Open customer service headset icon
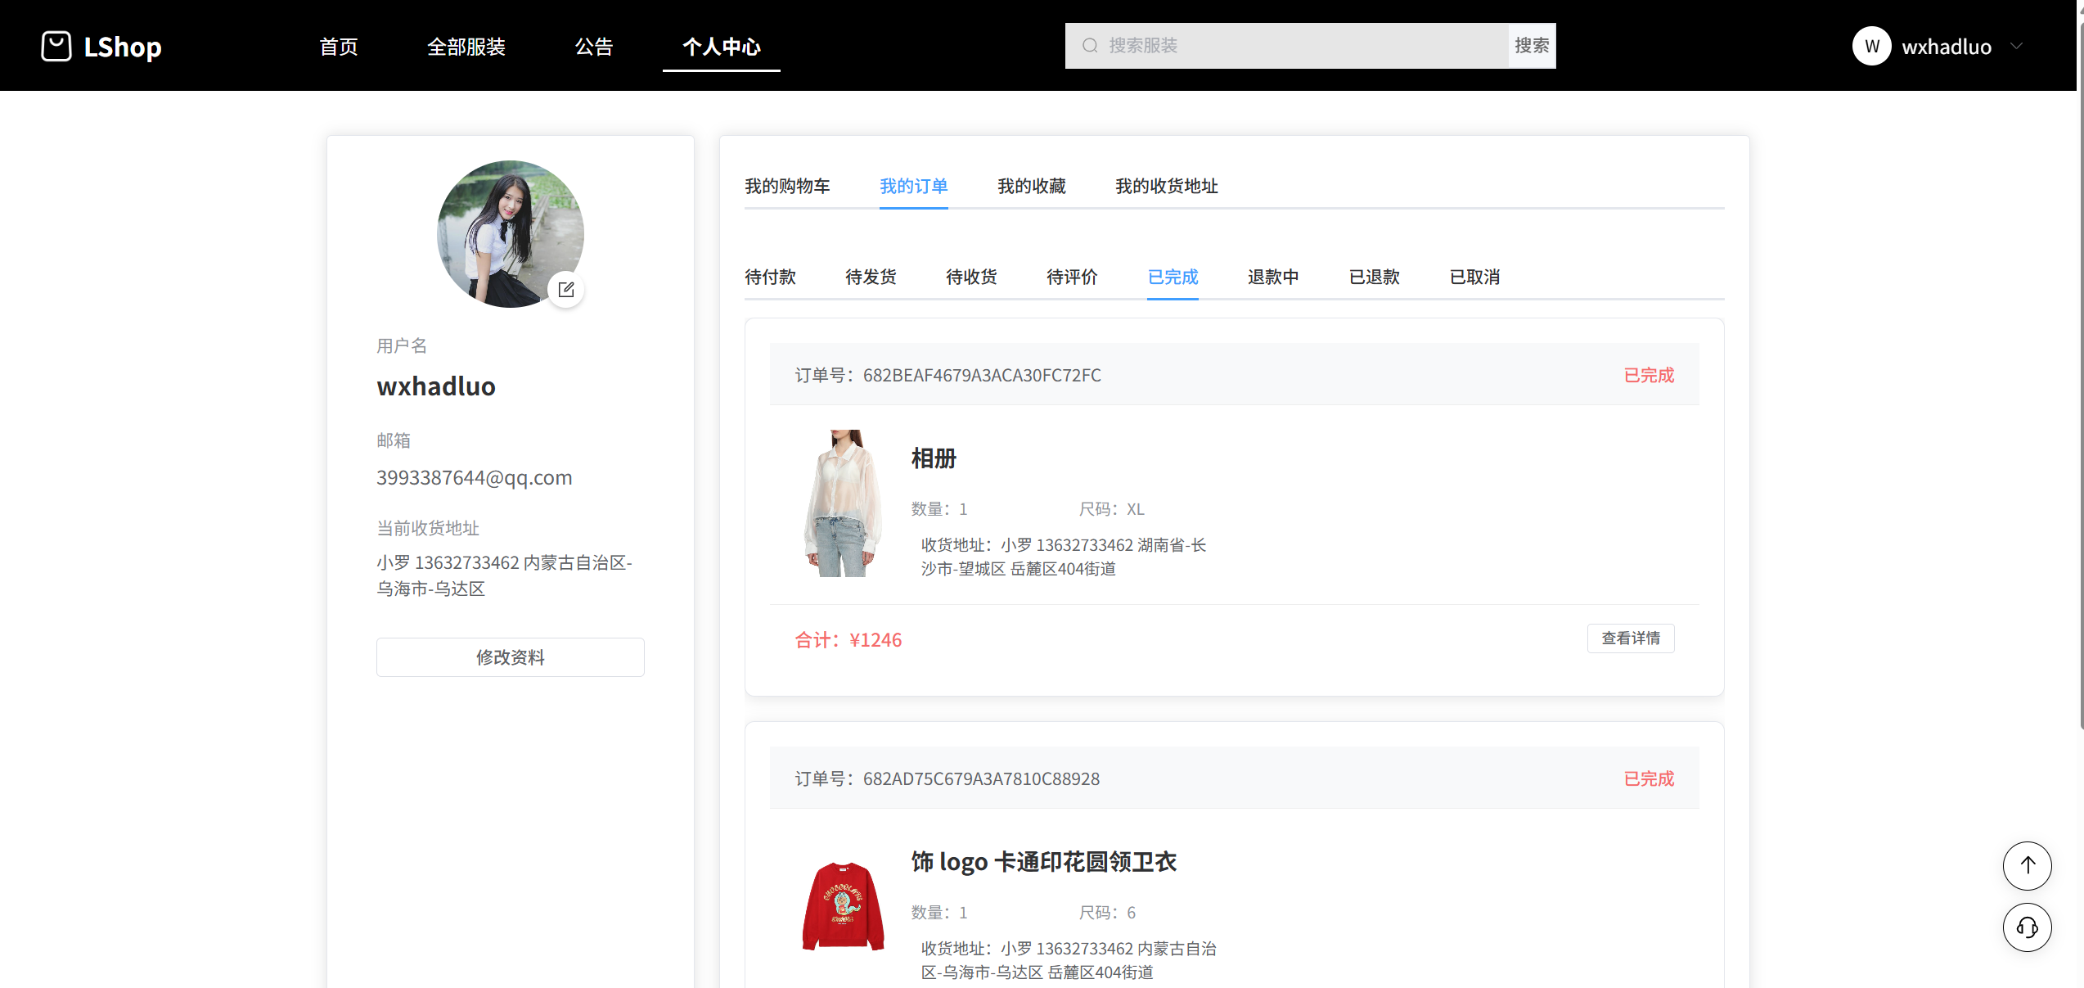The width and height of the screenshot is (2084, 988). point(2027,927)
